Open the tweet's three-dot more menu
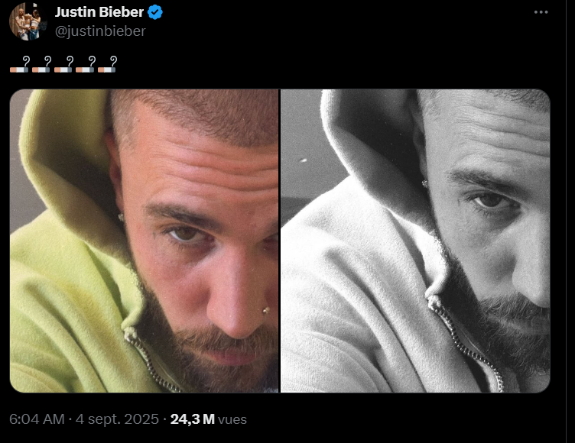This screenshot has width=575, height=443. [x=541, y=12]
